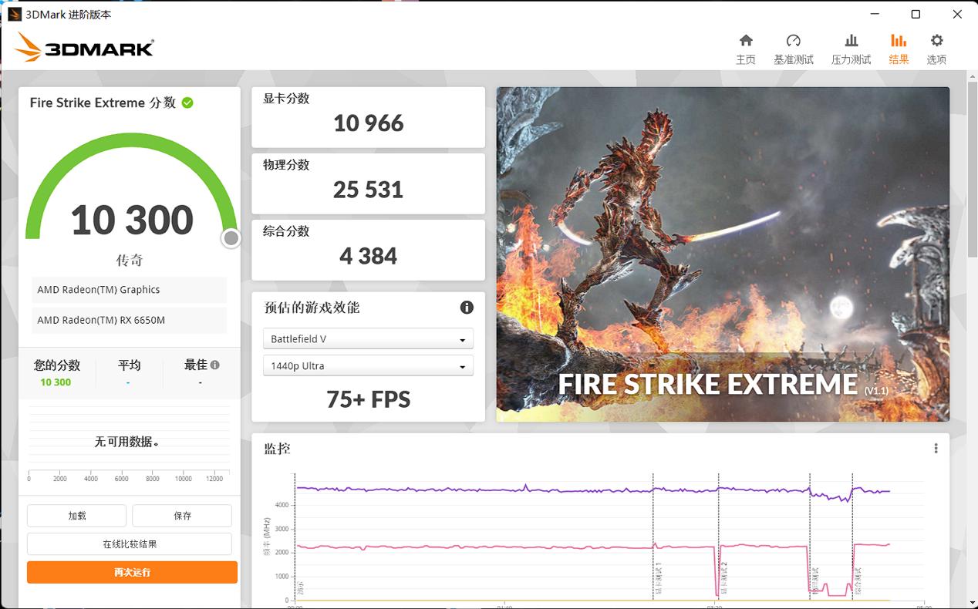
Task: Expand the Battlefield V game dropdown
Action: click(x=368, y=339)
